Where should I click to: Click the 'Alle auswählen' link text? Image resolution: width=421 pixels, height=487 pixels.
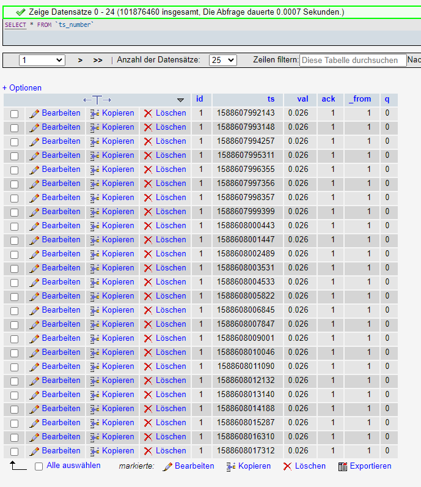click(x=73, y=466)
